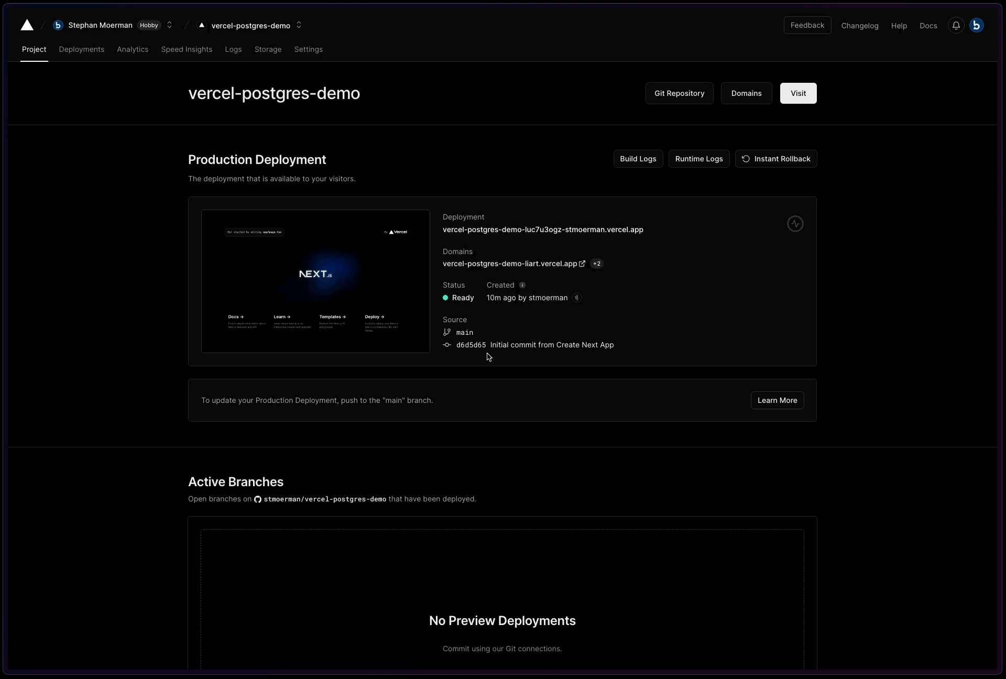Switch to the Deployments tab

pos(81,49)
